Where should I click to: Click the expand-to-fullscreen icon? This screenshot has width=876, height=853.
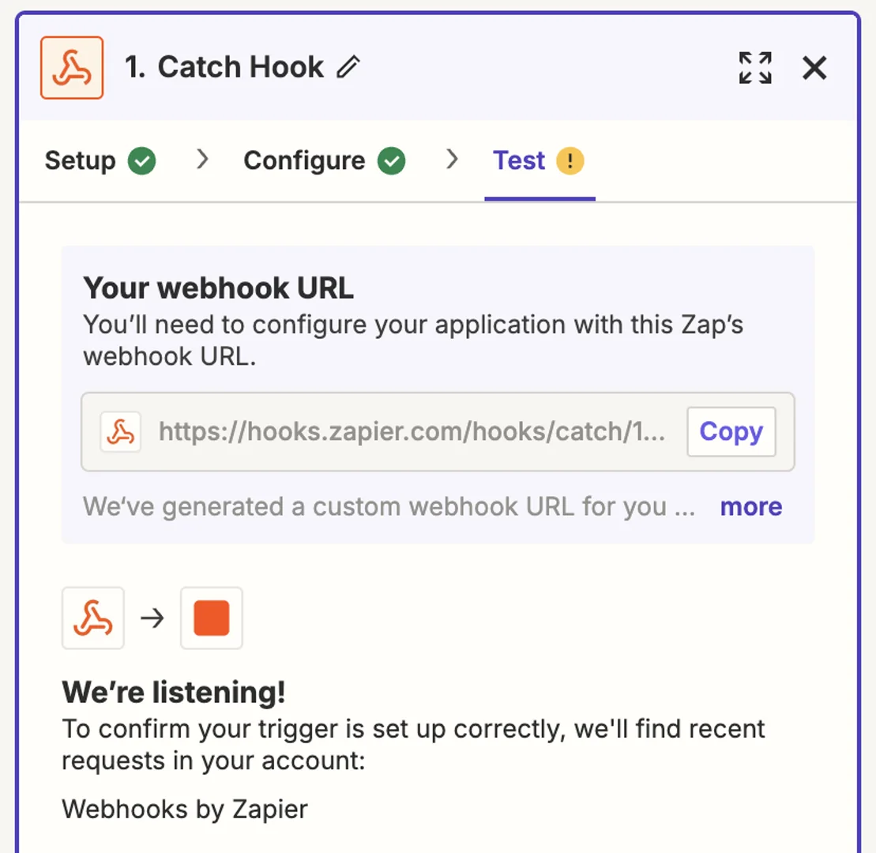click(x=754, y=68)
